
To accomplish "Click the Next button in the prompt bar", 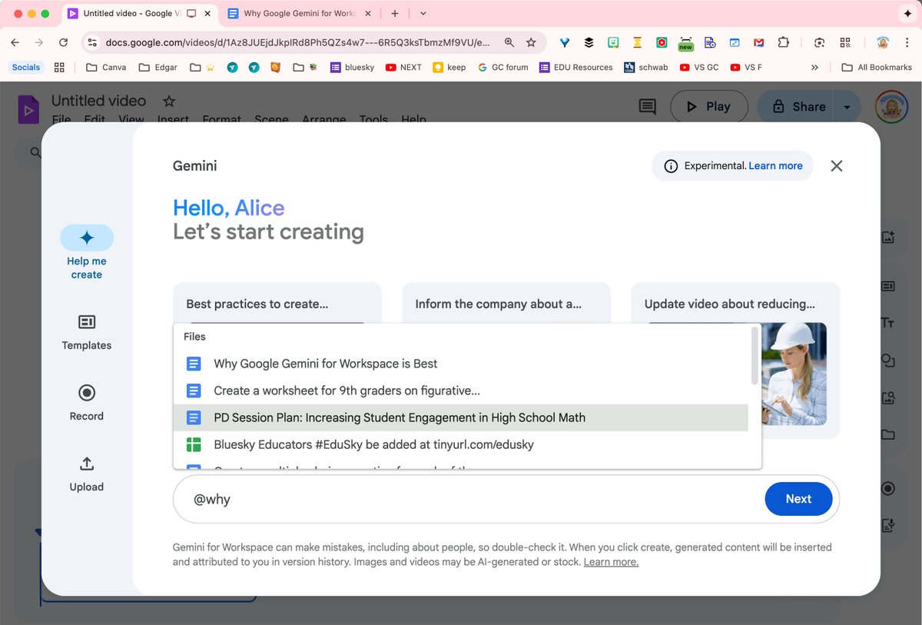I will click(x=798, y=499).
